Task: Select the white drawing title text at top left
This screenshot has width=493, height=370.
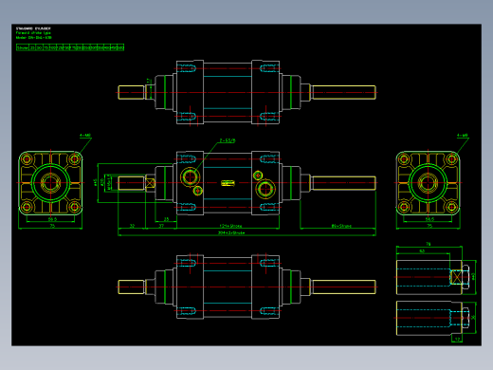Action: pyautogui.click(x=33, y=28)
